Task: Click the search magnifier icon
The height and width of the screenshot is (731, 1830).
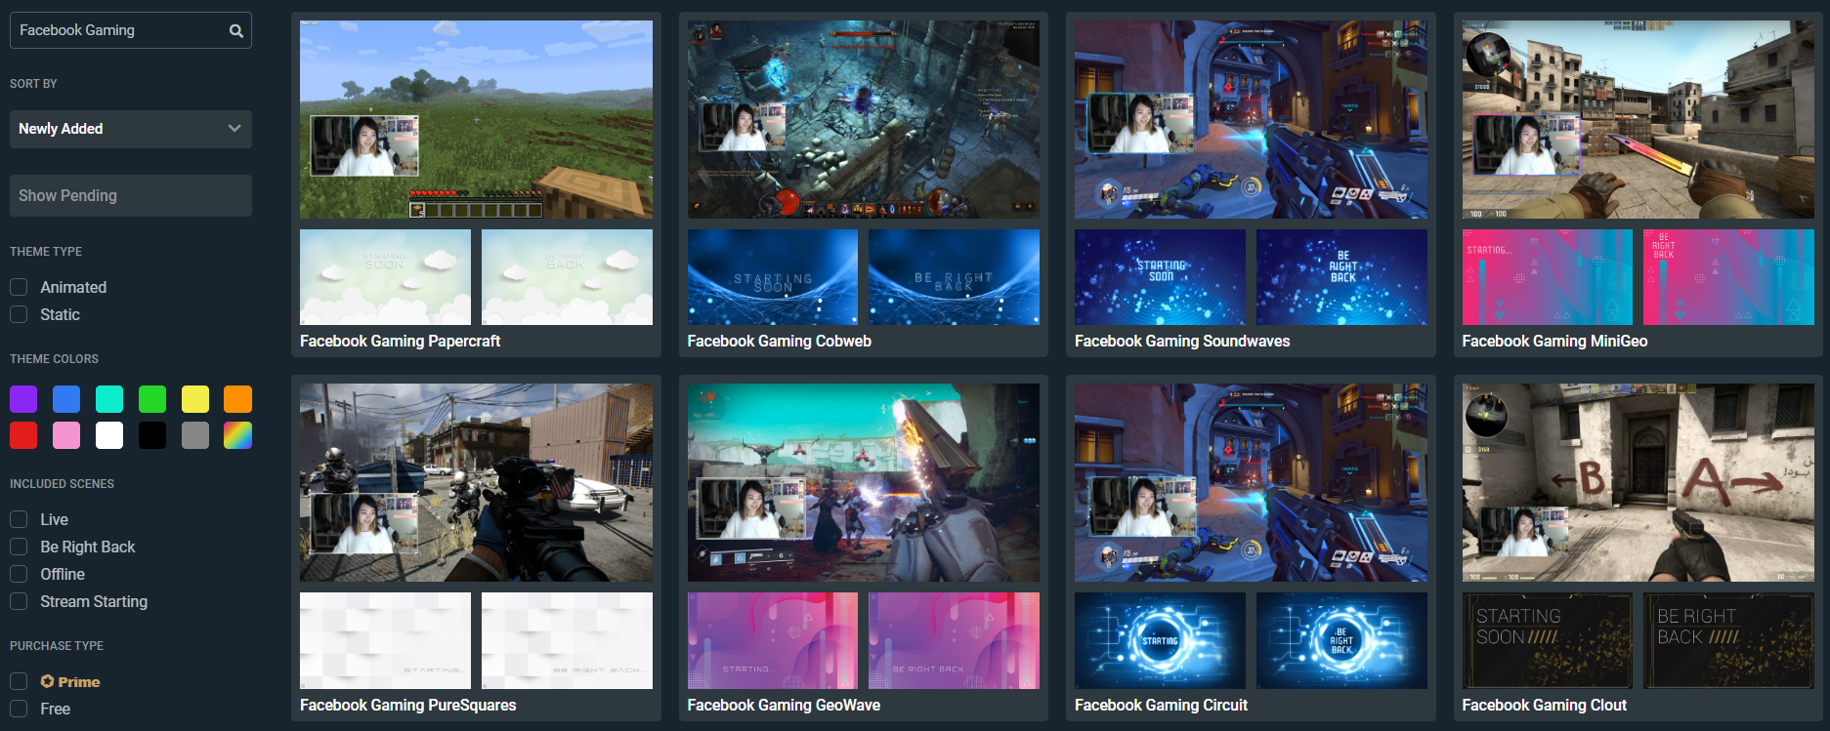Action: click(x=235, y=30)
